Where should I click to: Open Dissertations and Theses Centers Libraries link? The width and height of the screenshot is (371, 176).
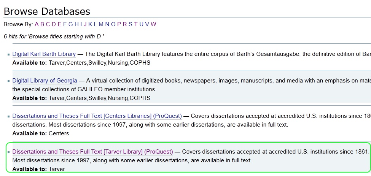97,116
